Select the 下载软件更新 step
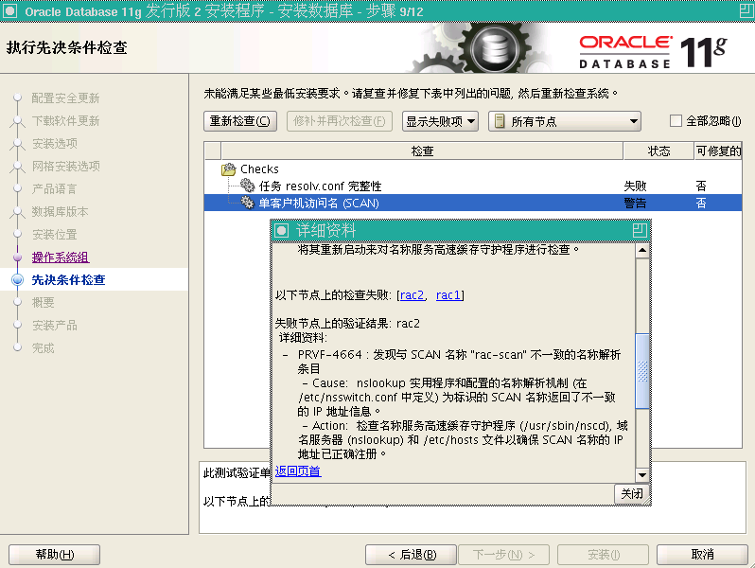Screen dimensions: 755x568 65,121
